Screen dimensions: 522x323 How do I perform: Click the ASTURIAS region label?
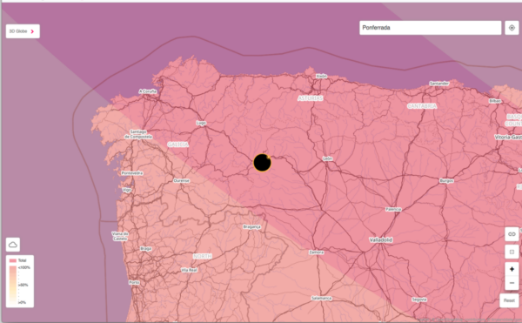pyautogui.click(x=311, y=98)
